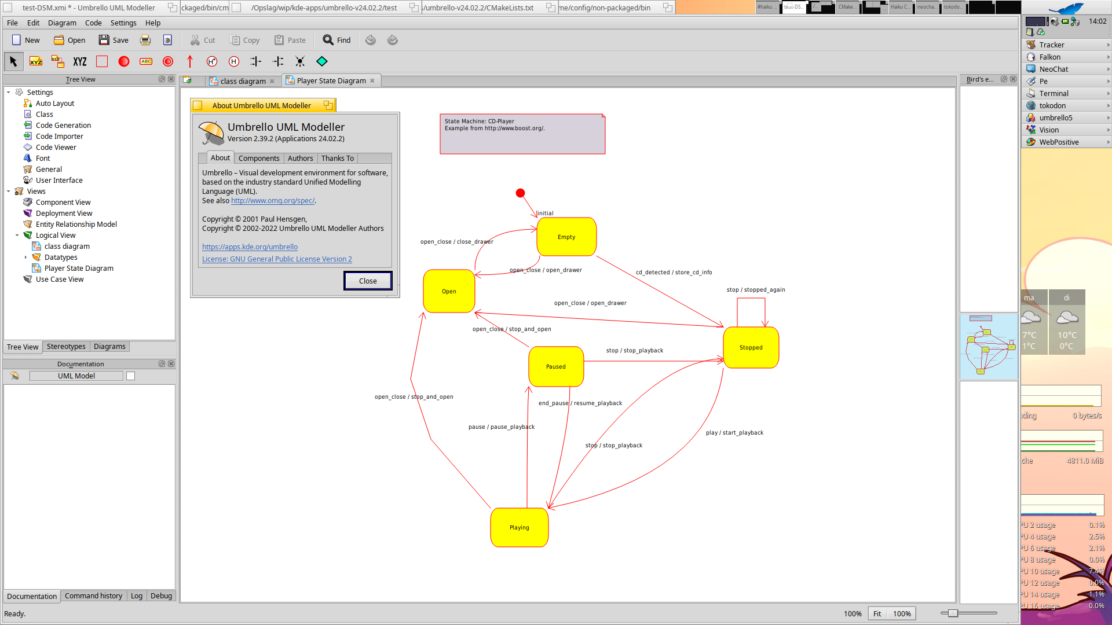
Task: Pick the End State bullseye tool
Action: point(168,61)
